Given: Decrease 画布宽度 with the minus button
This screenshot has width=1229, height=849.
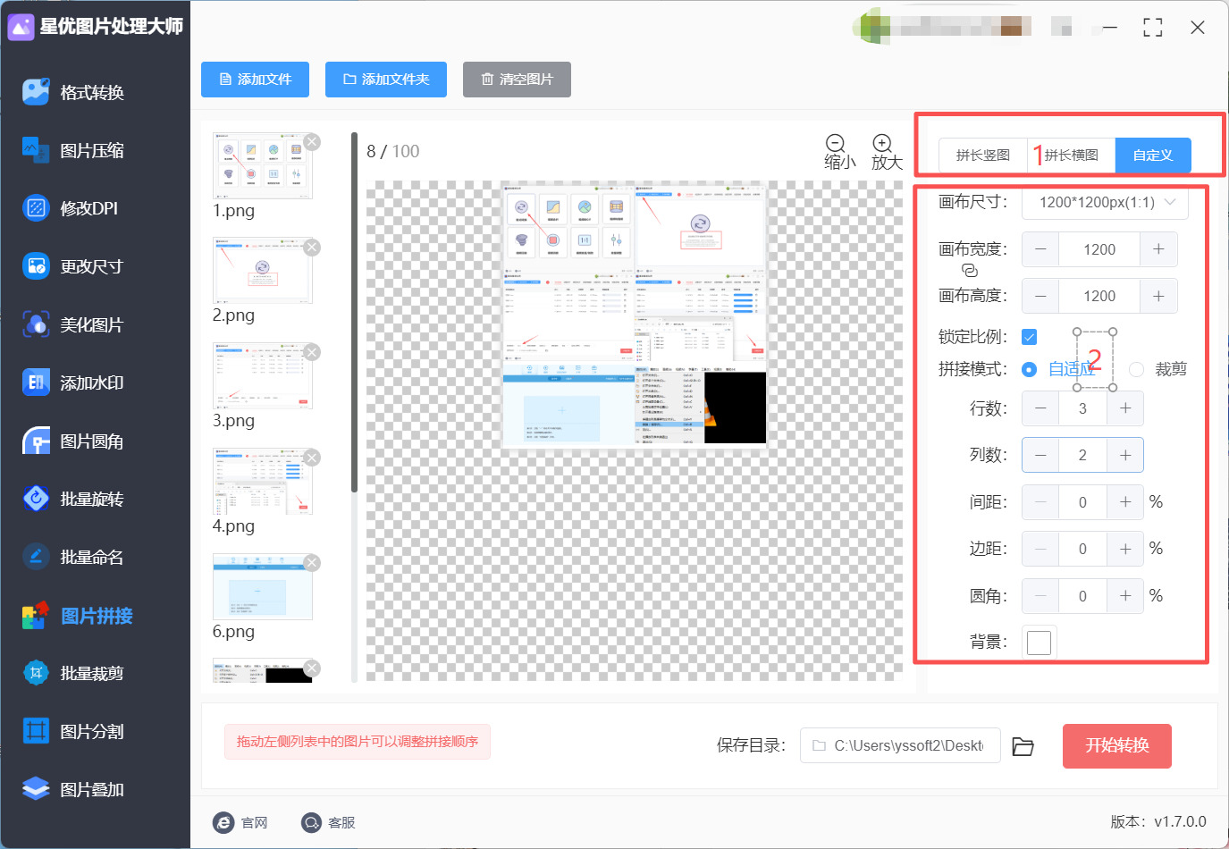Looking at the screenshot, I should [x=1040, y=249].
